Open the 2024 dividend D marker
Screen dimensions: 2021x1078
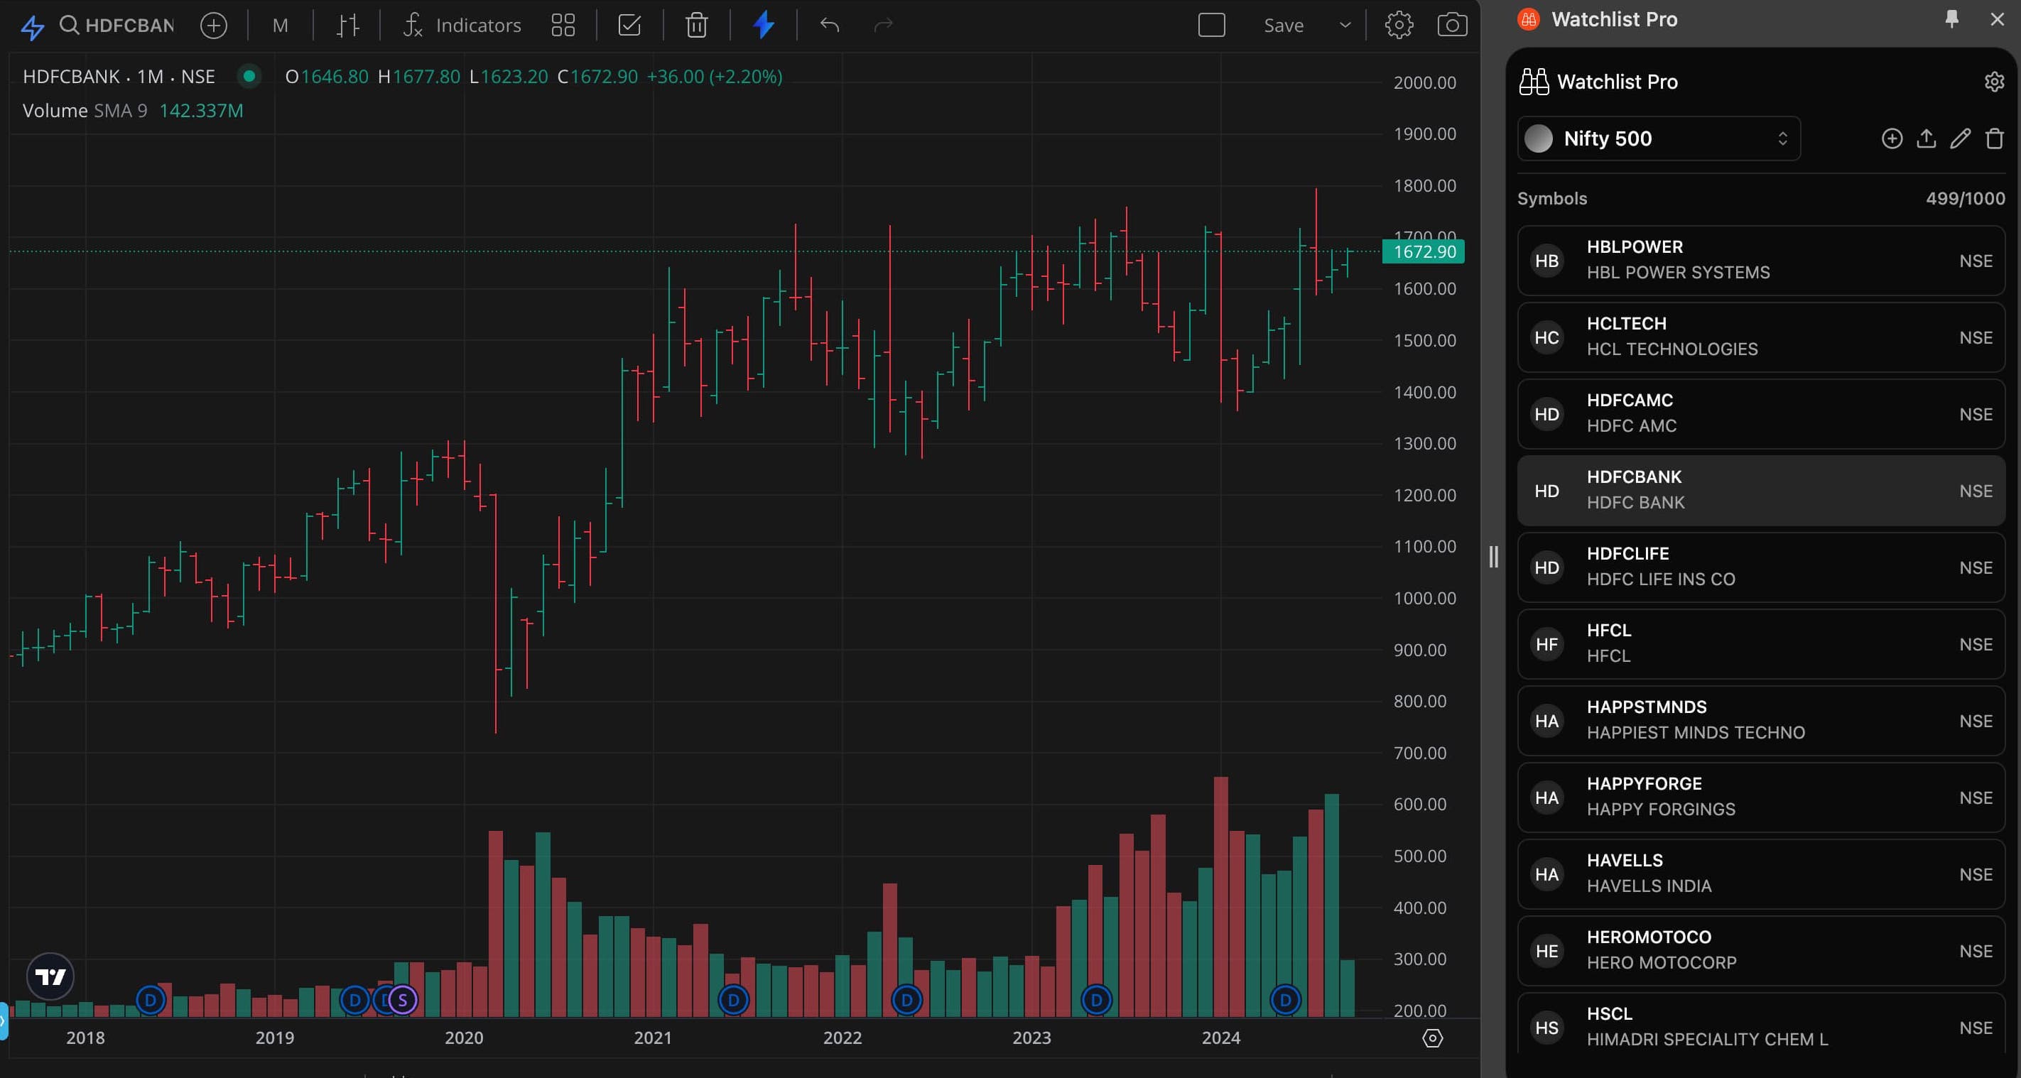(x=1285, y=1000)
